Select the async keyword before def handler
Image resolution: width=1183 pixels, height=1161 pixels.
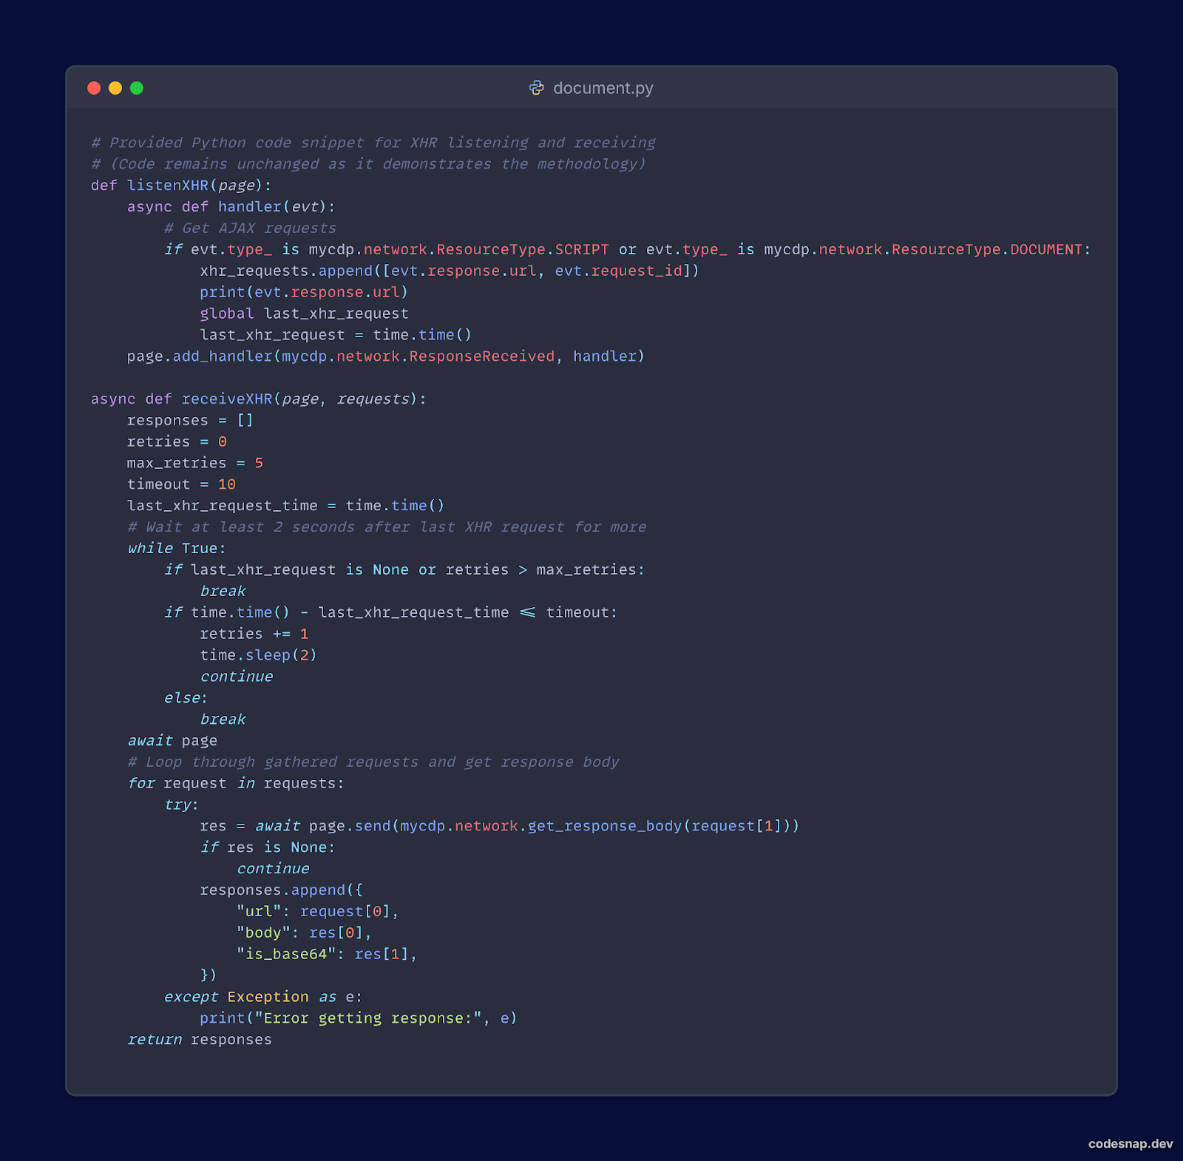point(149,206)
